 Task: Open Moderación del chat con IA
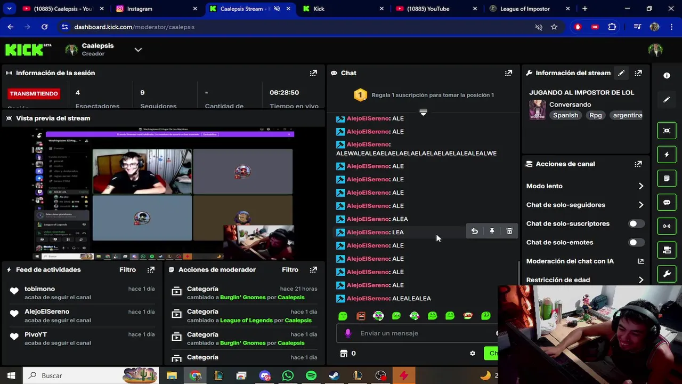(585, 261)
